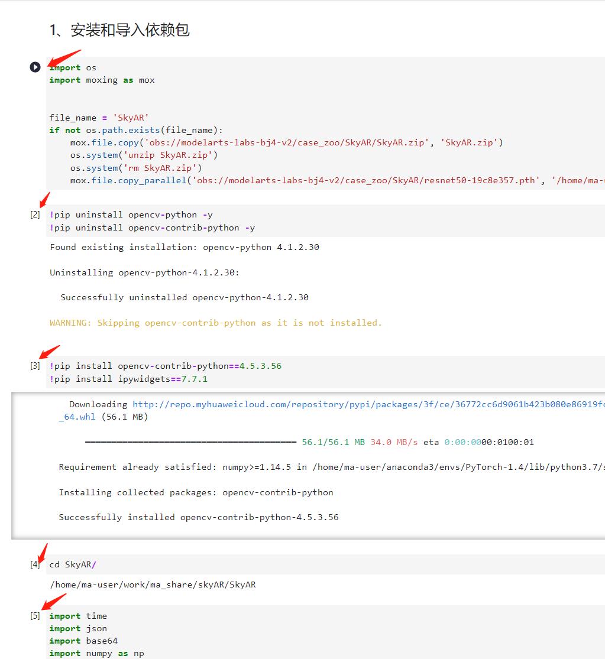Open the repo.myhuaweicloud.com download link
Viewport: 605px width, 659px height.
368,404
